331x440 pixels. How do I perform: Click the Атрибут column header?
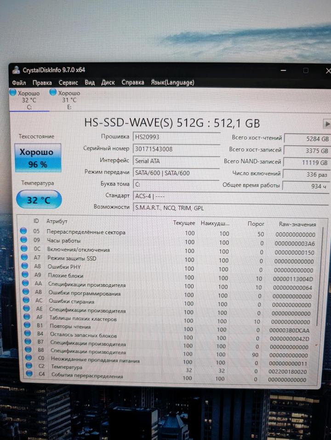coord(57,221)
